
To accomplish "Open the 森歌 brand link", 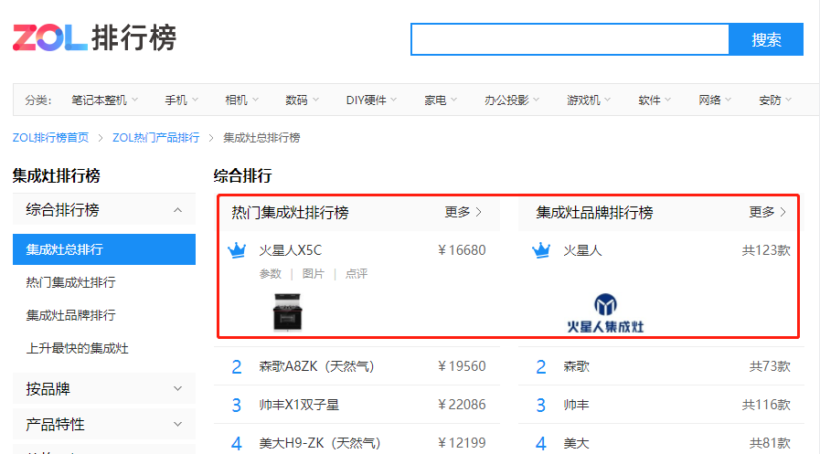I will (x=576, y=366).
